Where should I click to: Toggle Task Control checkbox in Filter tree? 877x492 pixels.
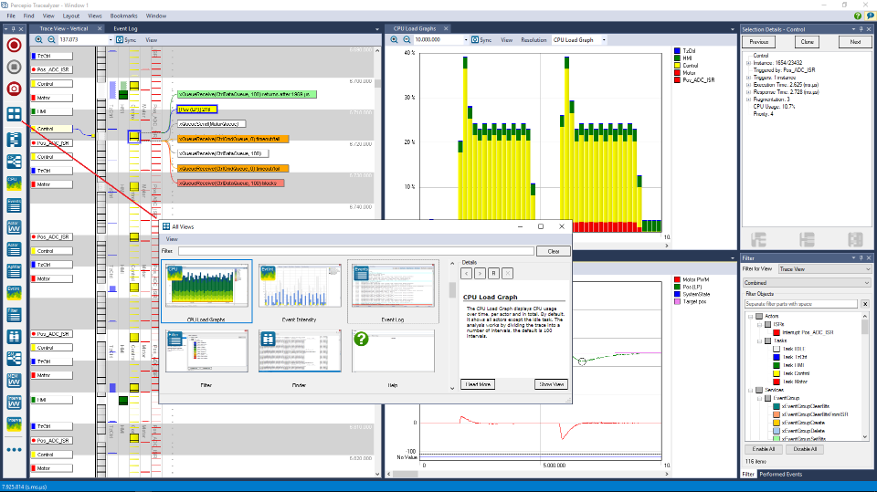coord(777,373)
